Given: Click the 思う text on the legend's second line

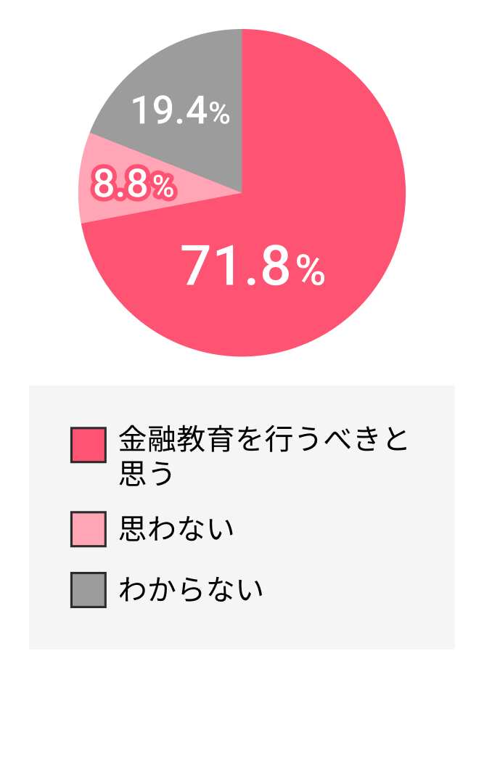Looking at the screenshot, I should (147, 472).
